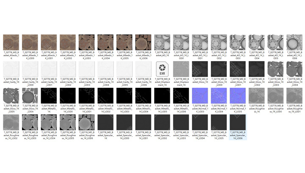Open the Normal_1K_LOD4 blue thumbnail
Viewport: 305px width, 173px height.
tap(219, 96)
